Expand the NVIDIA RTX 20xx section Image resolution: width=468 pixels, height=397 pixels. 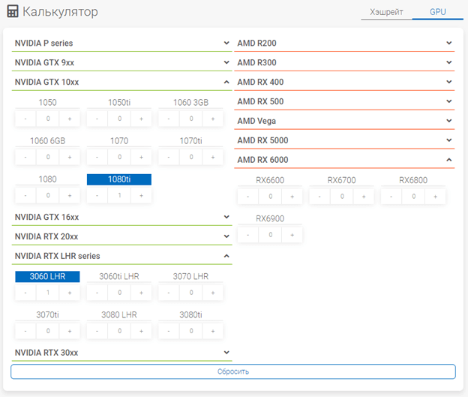pyautogui.click(x=121, y=236)
